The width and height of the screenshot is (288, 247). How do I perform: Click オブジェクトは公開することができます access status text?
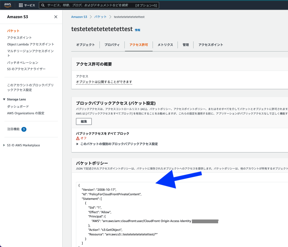tap(104, 82)
